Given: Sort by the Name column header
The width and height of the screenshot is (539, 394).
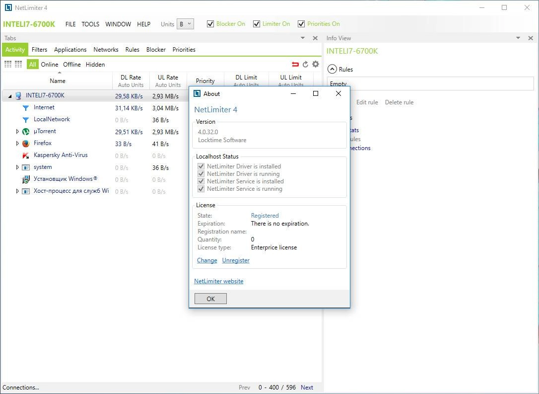Looking at the screenshot, I should (58, 81).
